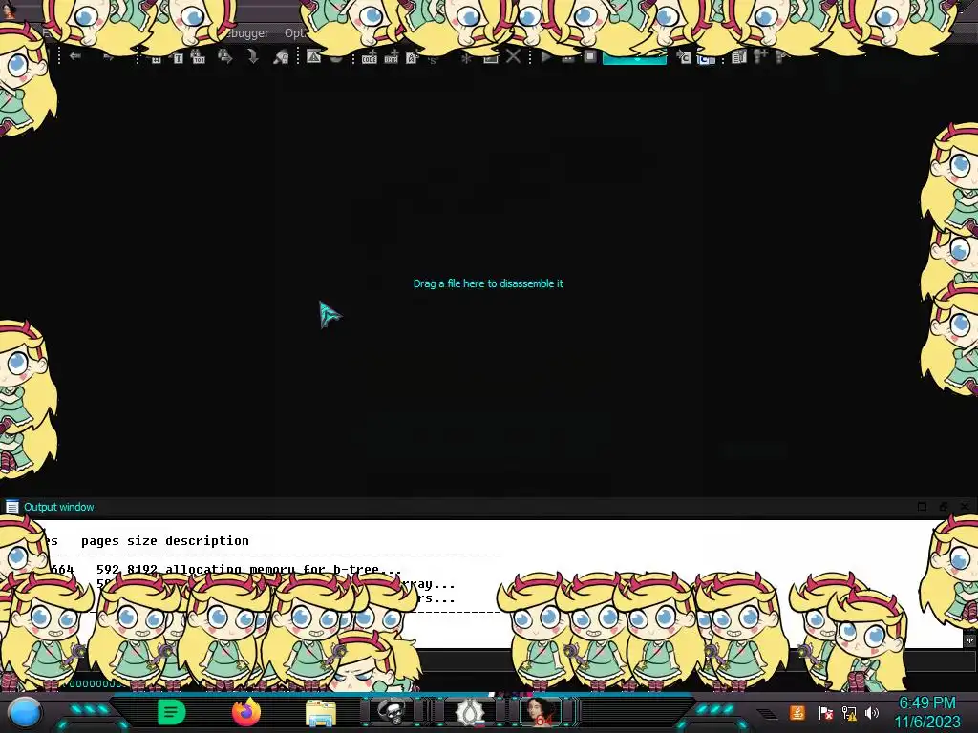Screen dimensions: 978x733
Task: Switch to the skull icon taskbar app
Action: point(391,711)
